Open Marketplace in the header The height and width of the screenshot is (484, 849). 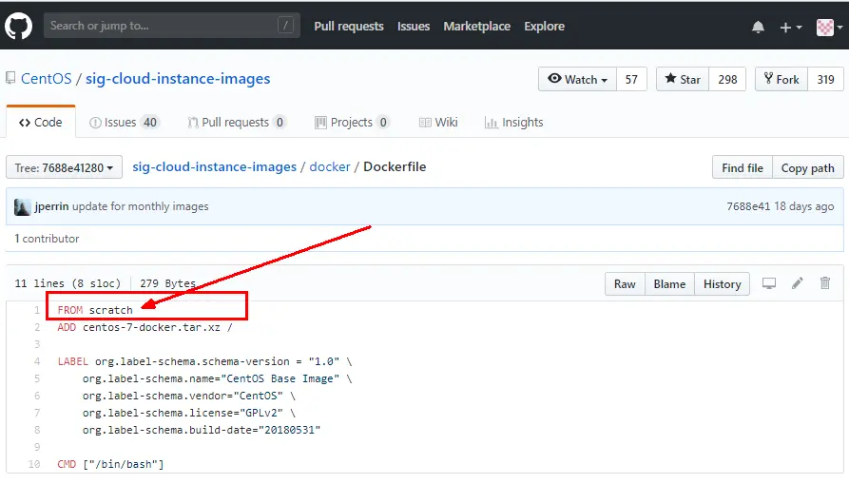(x=476, y=26)
